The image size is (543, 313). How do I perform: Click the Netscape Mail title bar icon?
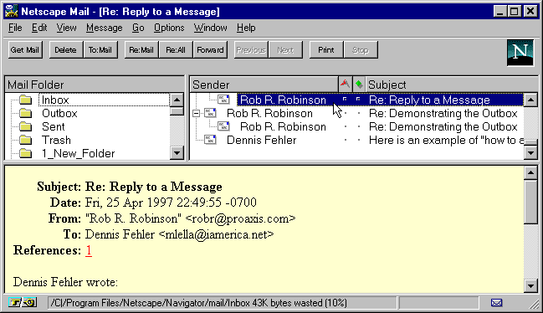pyautogui.click(x=11, y=12)
